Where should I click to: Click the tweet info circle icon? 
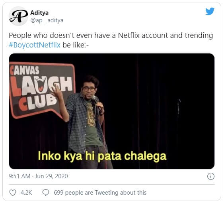coord(211,176)
